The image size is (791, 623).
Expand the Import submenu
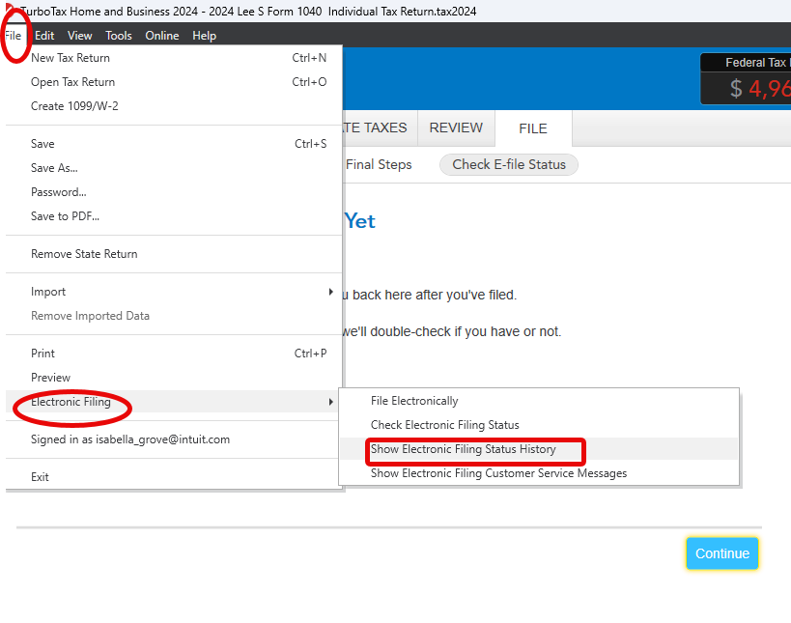tap(174, 292)
